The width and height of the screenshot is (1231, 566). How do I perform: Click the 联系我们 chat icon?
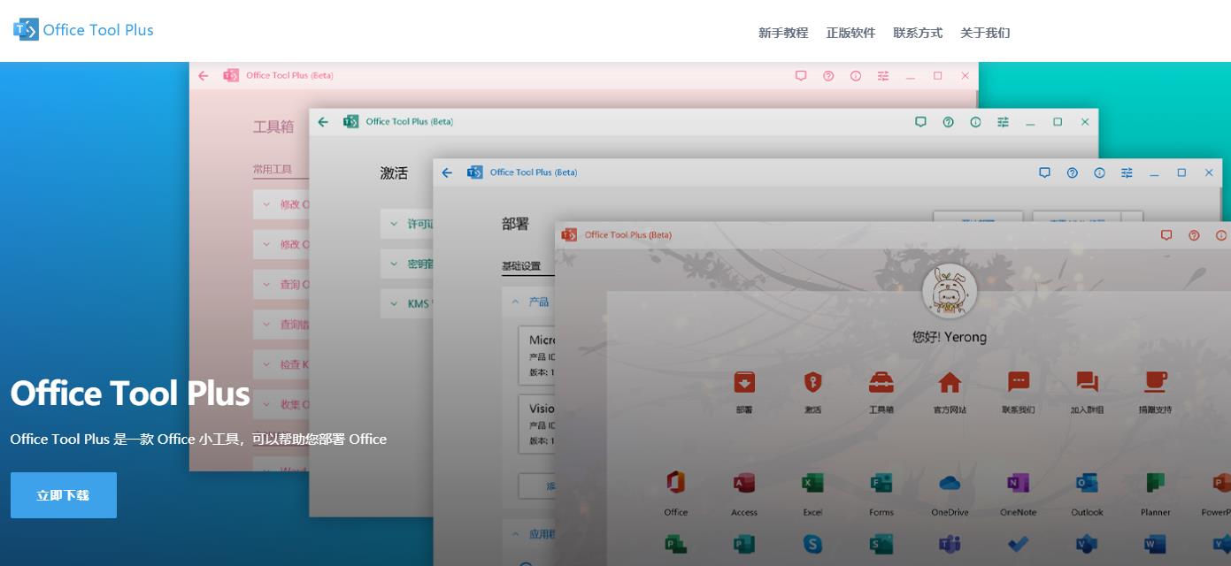tap(1019, 382)
